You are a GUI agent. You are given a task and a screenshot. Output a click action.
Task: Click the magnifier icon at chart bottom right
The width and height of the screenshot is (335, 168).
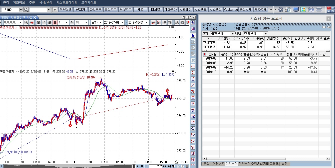pyautogui.click(x=177, y=162)
